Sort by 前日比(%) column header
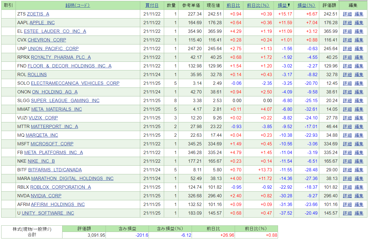This screenshot has height=240, width=368. (258, 5)
